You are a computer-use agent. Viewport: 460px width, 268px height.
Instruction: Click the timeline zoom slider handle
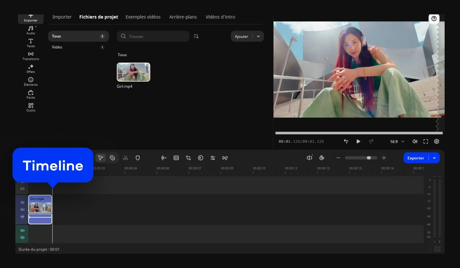pos(369,158)
